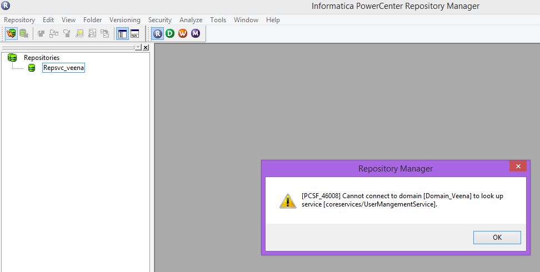Click the Informatica PowerCenter Repository Manager title
The image size is (540, 272).
click(x=396, y=6)
